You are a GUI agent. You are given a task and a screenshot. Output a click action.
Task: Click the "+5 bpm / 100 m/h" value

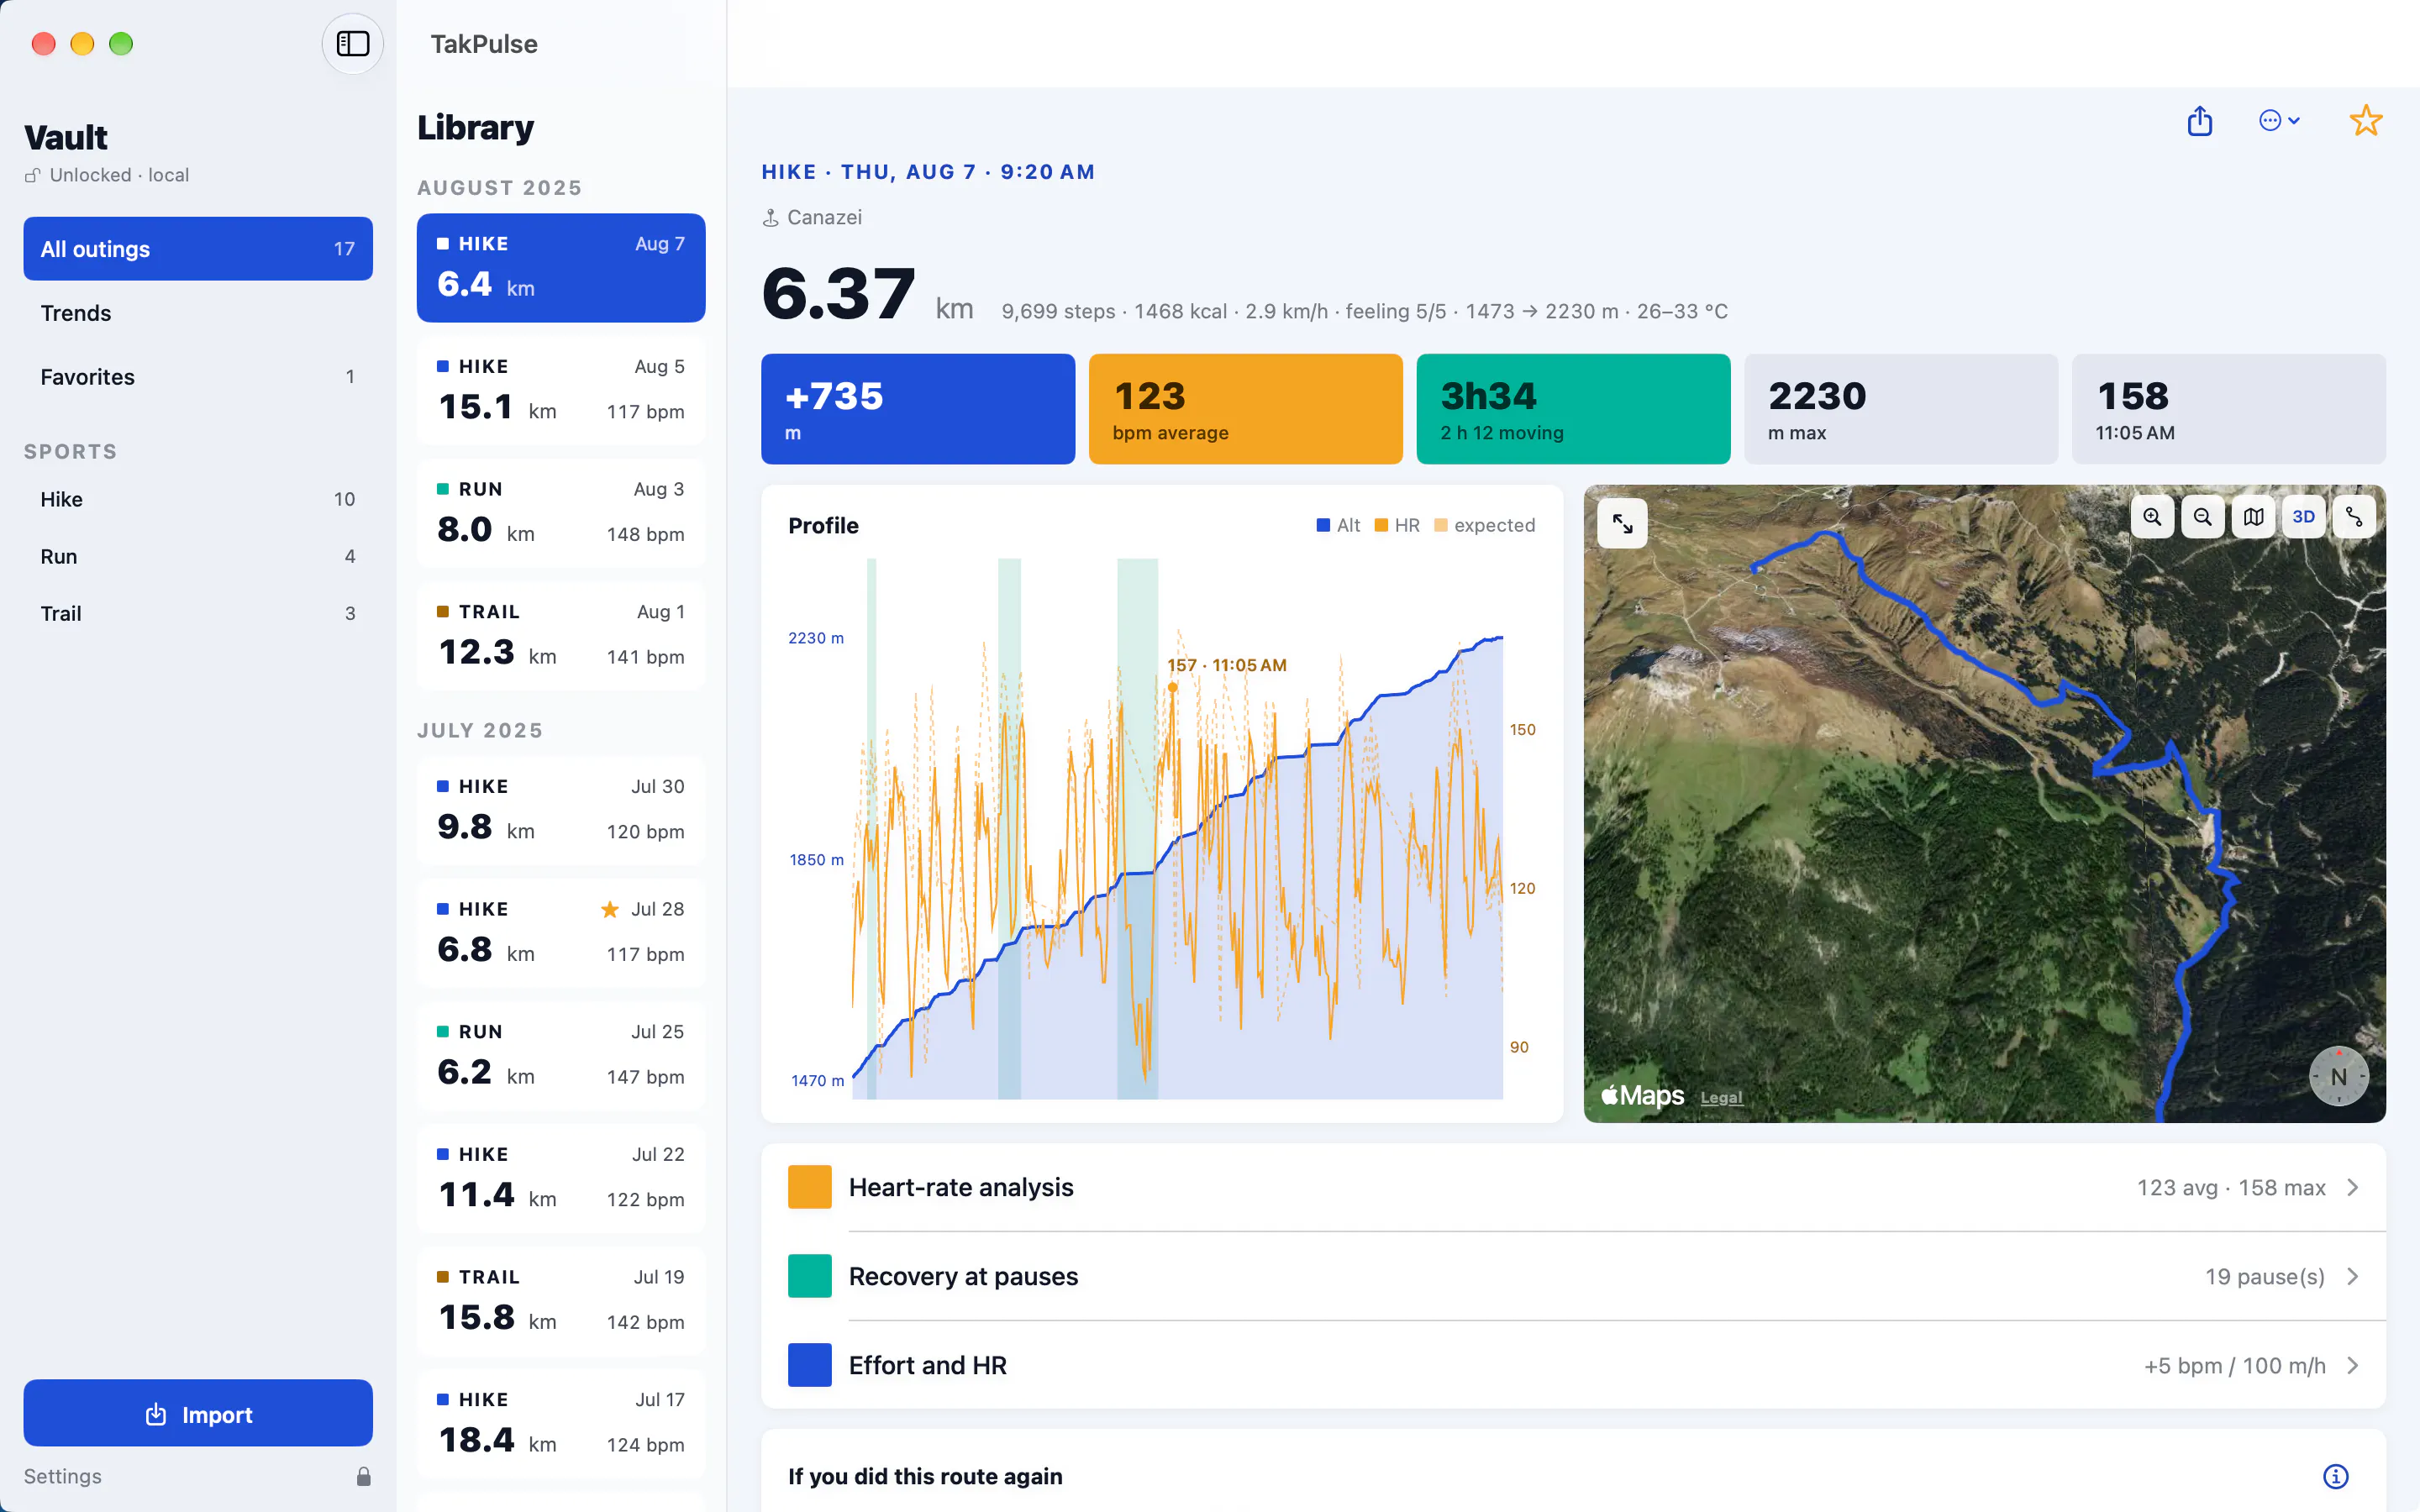click(x=2235, y=1365)
